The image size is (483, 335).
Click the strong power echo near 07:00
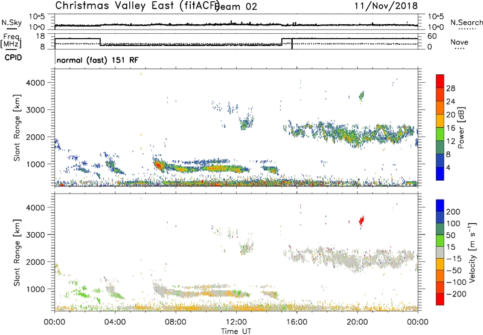click(x=159, y=166)
